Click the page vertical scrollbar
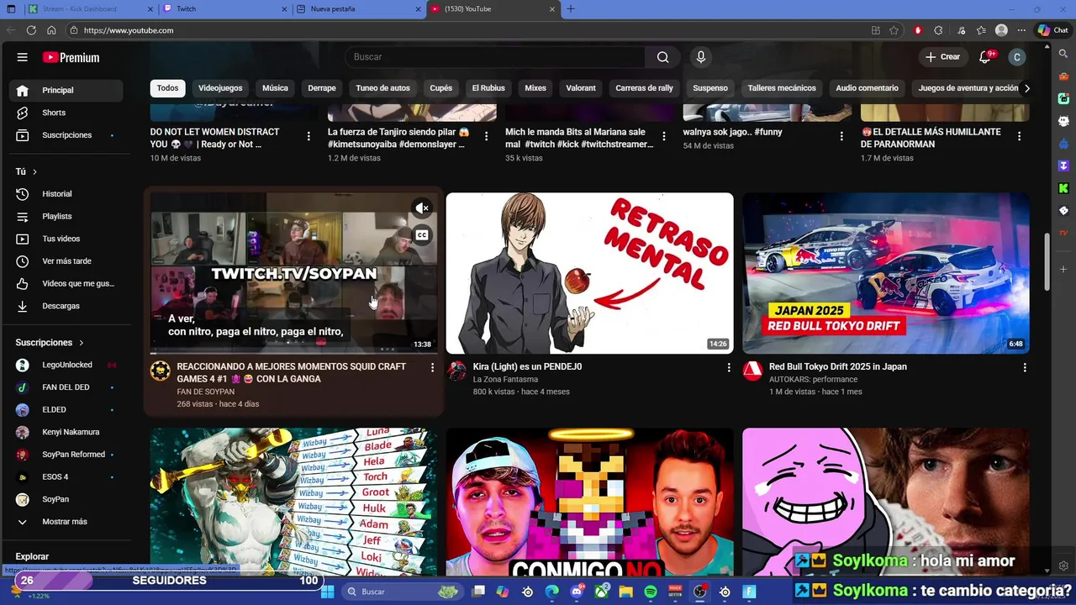Image resolution: width=1076 pixels, height=605 pixels. click(x=1047, y=262)
